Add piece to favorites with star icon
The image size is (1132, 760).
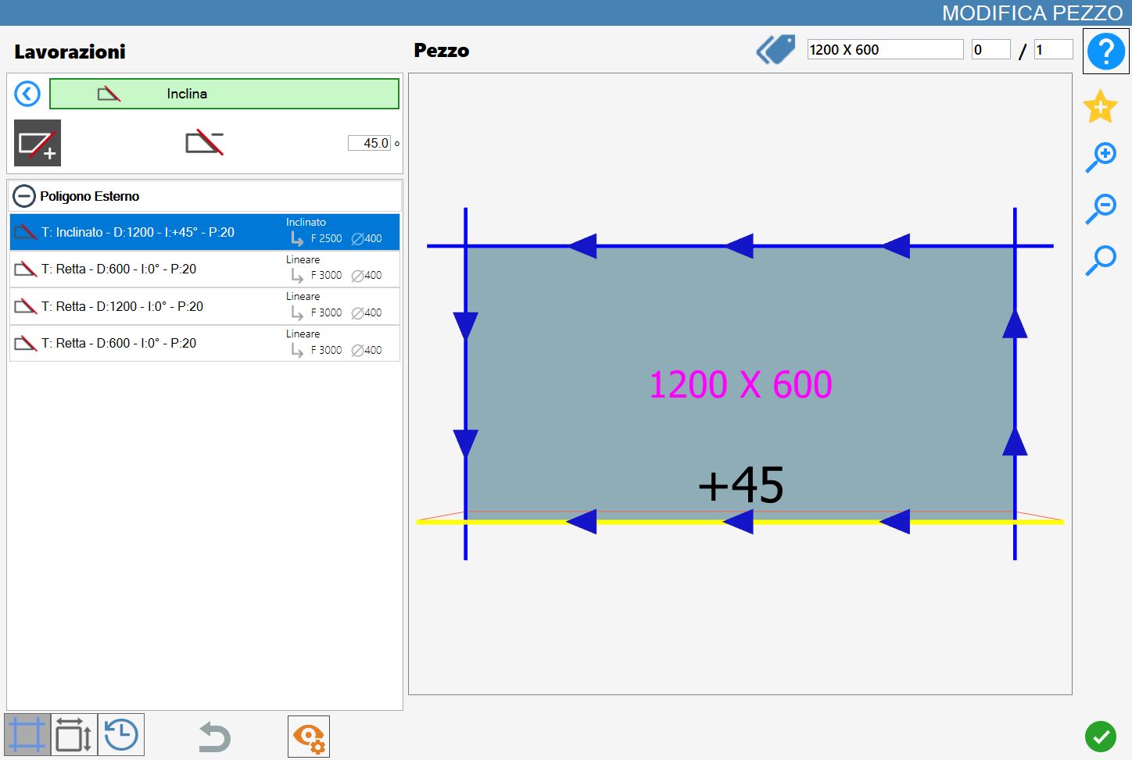pos(1100,106)
